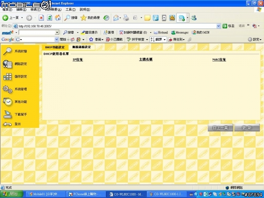Switch to the DHCP function settings tab
Viewport: 264px width, 198px height.
point(55,47)
